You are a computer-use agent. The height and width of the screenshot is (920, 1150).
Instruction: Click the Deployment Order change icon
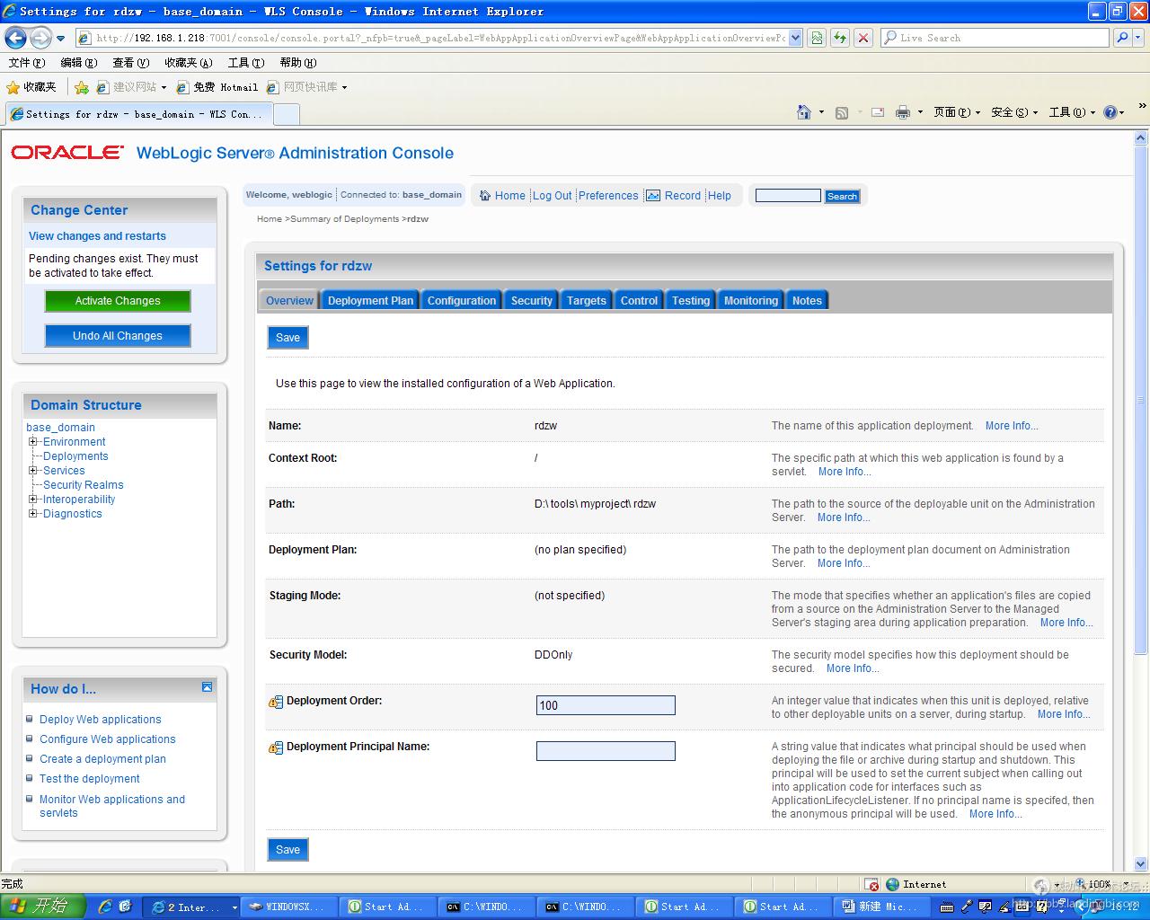click(x=276, y=702)
